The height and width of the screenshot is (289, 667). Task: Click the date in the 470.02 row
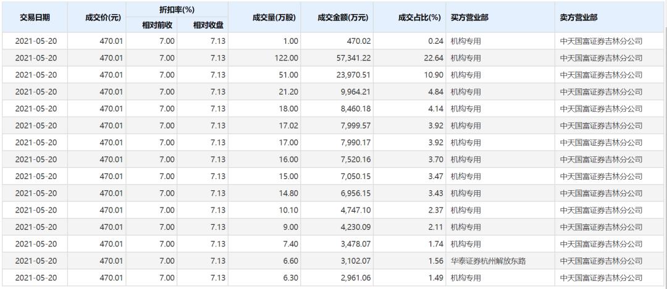coord(36,41)
